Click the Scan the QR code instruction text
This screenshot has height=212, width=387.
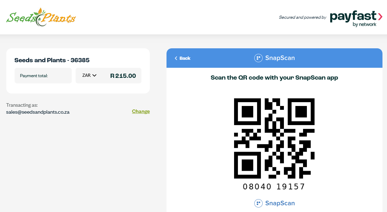point(274,78)
